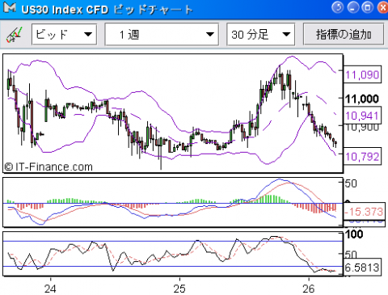The height and width of the screenshot is (295, 388).
Task: Click the chart drawing tool icon
Action: [x=14, y=35]
